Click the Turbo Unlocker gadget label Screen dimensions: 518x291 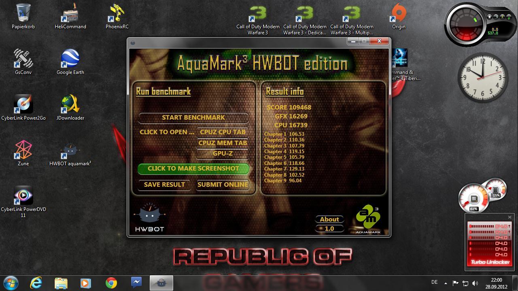click(x=490, y=262)
